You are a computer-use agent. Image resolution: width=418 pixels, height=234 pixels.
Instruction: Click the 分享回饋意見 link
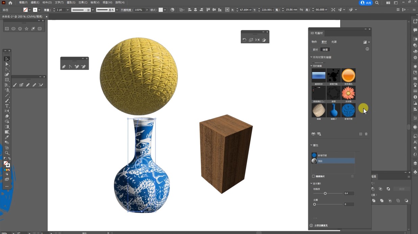click(321, 226)
